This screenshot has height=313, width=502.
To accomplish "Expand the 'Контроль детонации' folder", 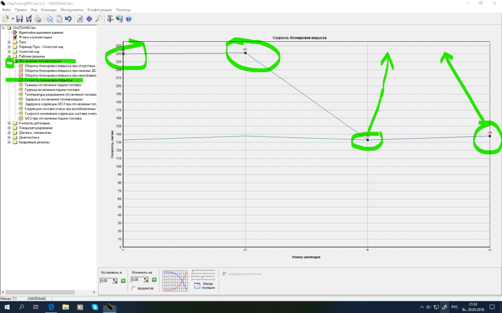I will pos(9,123).
